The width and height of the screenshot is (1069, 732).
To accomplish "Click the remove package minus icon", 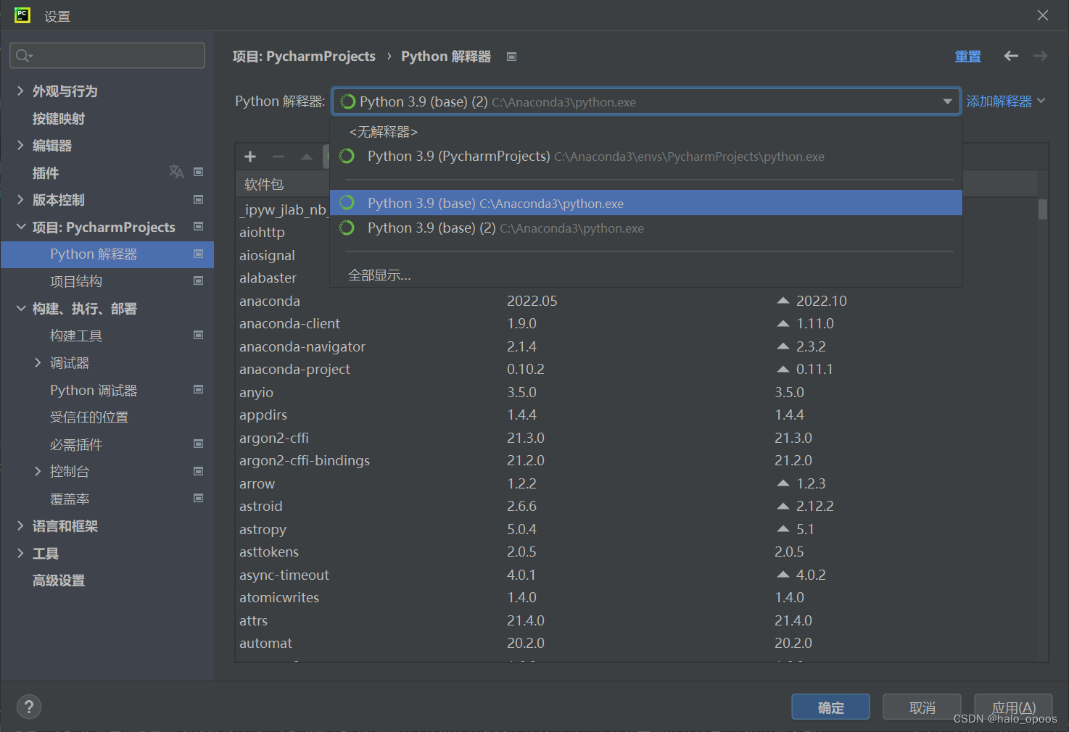I will [278, 157].
